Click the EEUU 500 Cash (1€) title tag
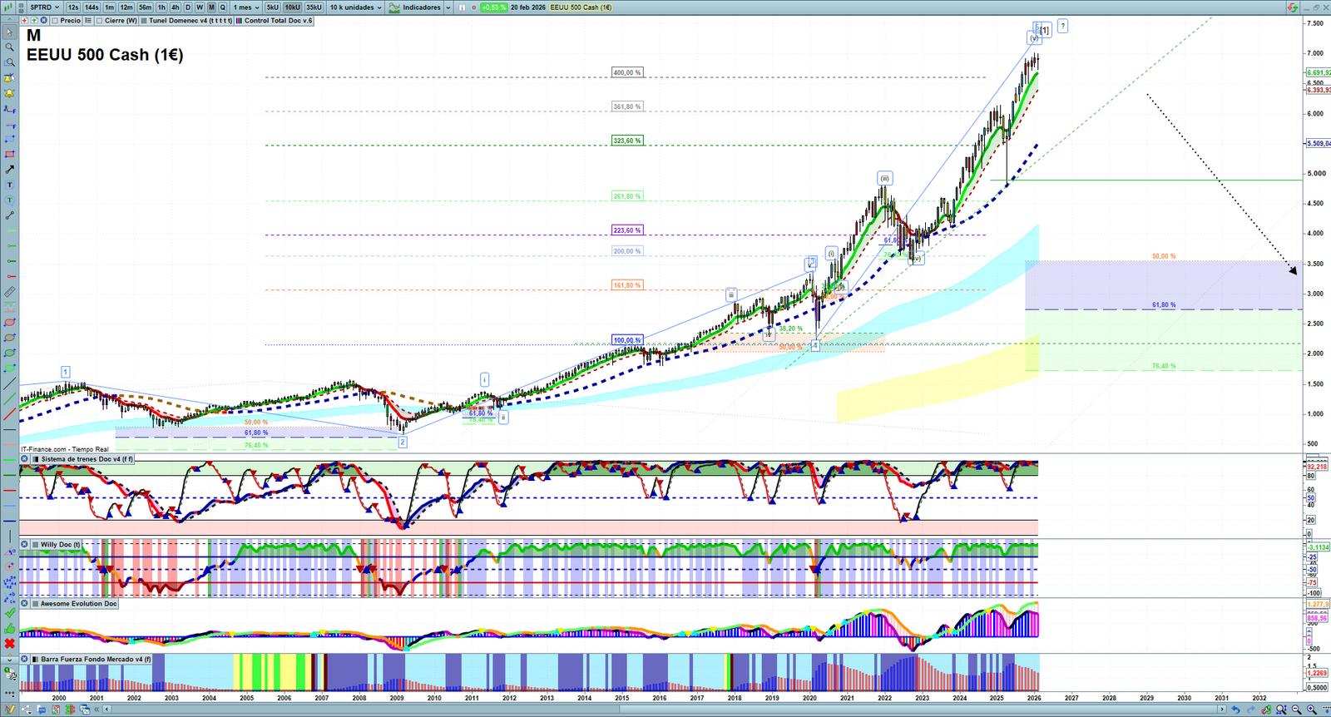This screenshot has width=1331, height=717. coord(581,7)
